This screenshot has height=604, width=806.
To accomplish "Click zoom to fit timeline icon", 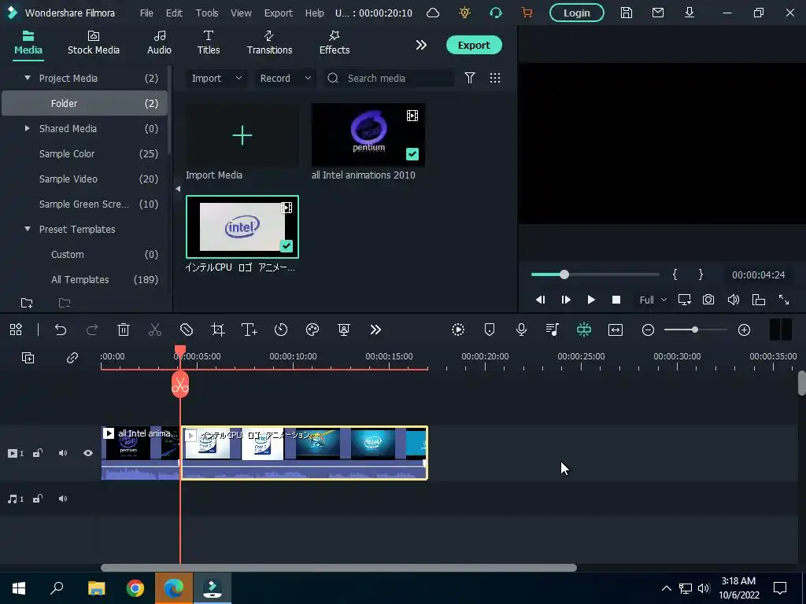I will coord(616,330).
